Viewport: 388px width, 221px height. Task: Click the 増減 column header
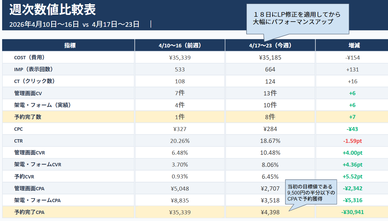coord(352,45)
